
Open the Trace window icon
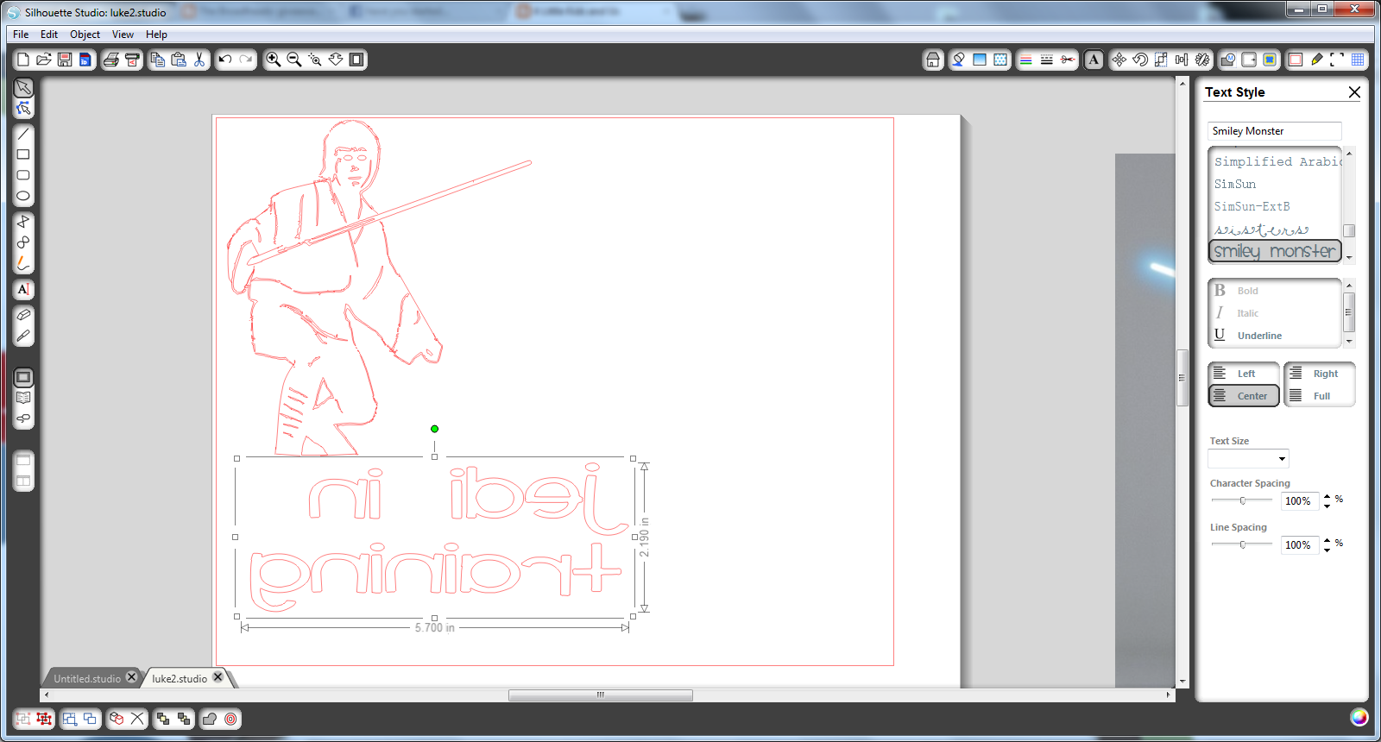tap(1270, 60)
